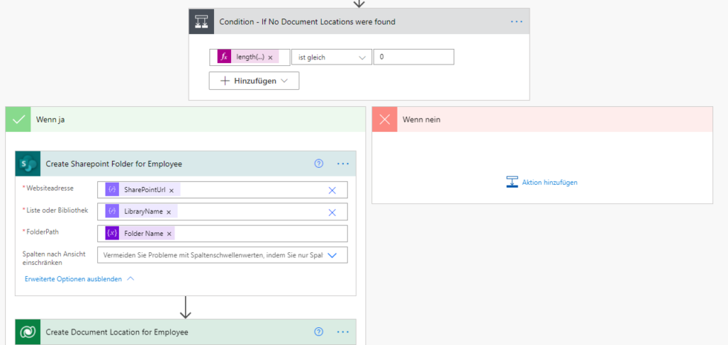Click the condition value field containing 0
The height and width of the screenshot is (345, 728).
tap(413, 57)
